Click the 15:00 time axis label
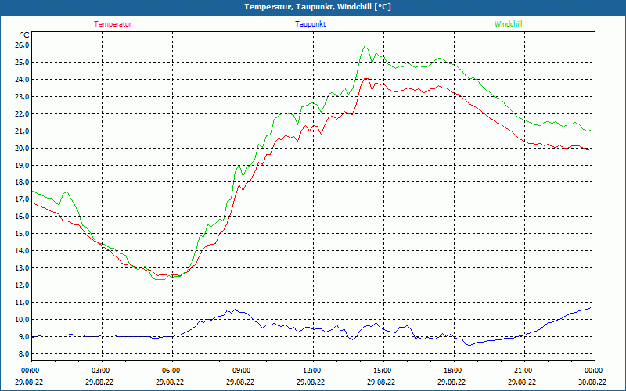 (383, 371)
